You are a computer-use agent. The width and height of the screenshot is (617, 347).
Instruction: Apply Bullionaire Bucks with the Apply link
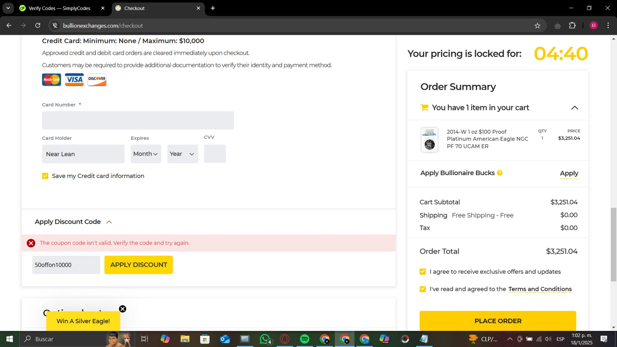569,173
